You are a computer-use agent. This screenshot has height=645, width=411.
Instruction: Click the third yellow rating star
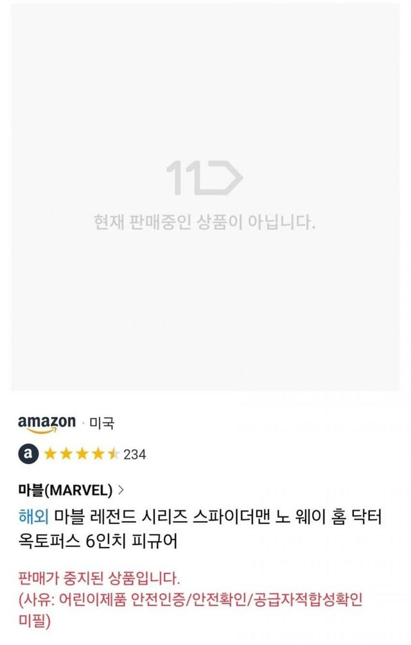tap(82, 454)
